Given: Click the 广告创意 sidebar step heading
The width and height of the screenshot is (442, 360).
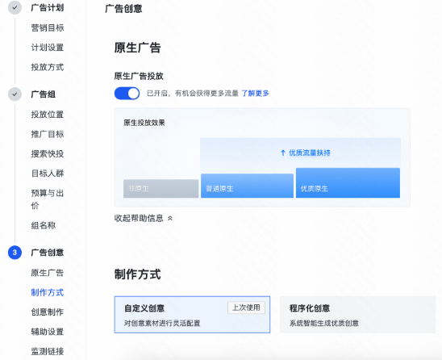Looking at the screenshot, I should (48, 252).
